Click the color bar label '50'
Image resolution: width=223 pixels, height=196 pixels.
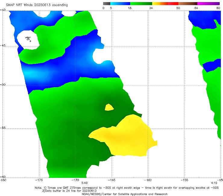pyautogui.click(x=178, y=8)
